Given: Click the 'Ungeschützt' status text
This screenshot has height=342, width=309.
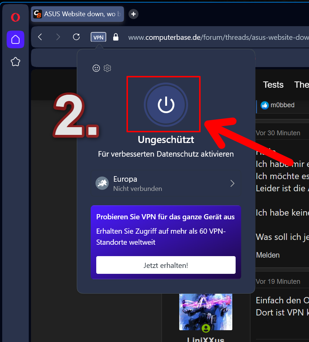Looking at the screenshot, I should (x=166, y=140).
